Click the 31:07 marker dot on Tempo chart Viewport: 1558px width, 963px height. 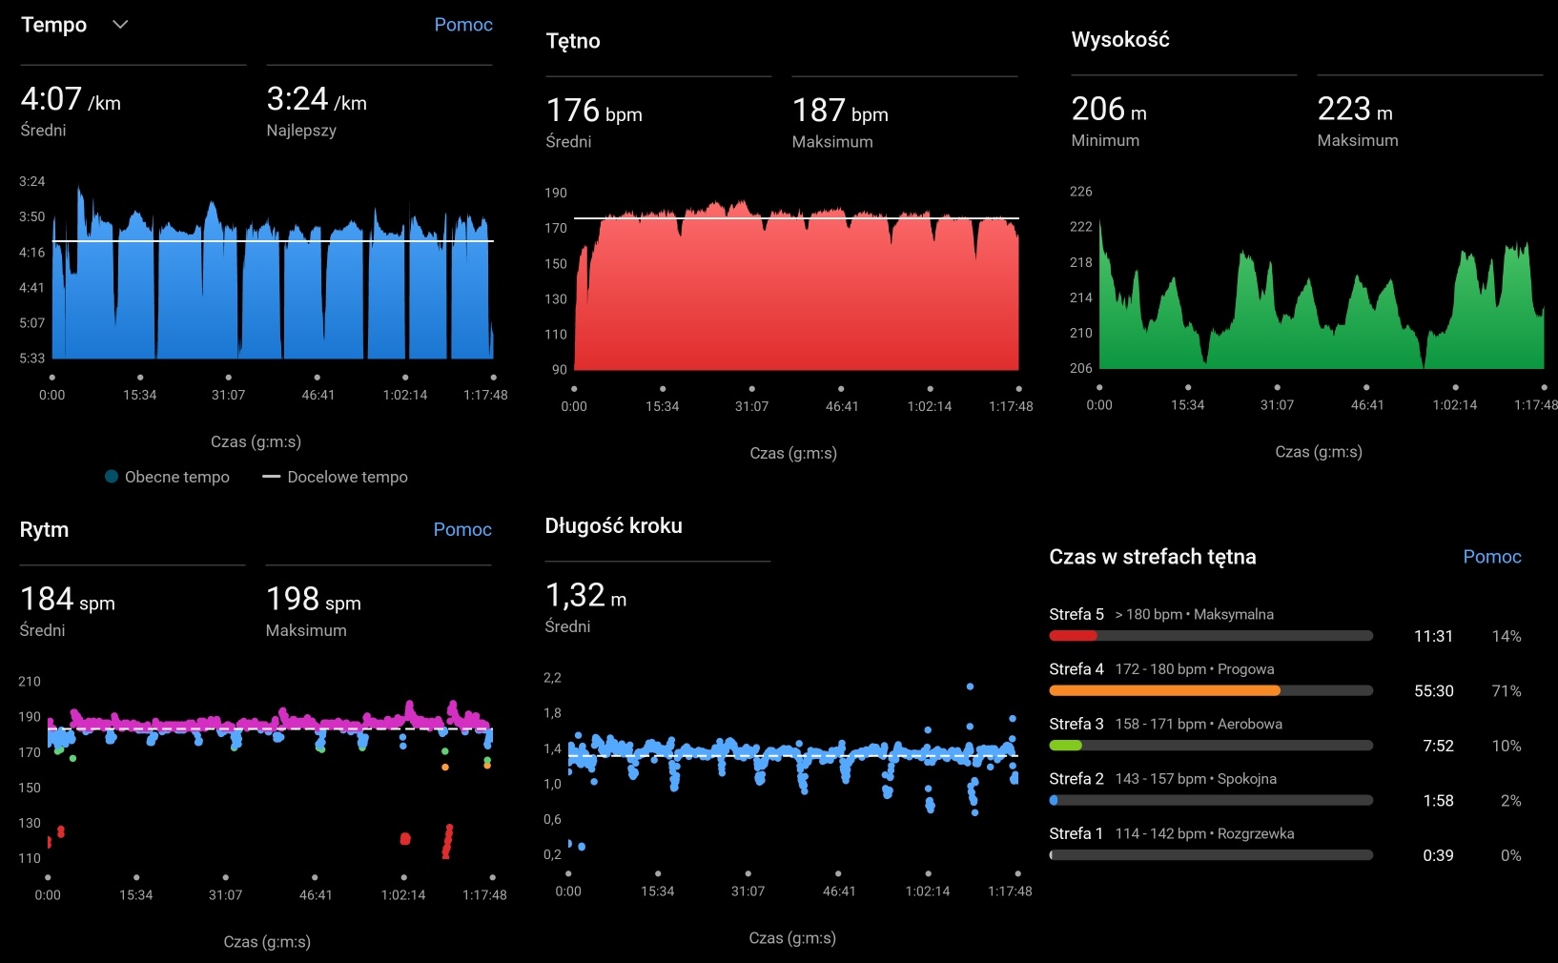pos(229,378)
